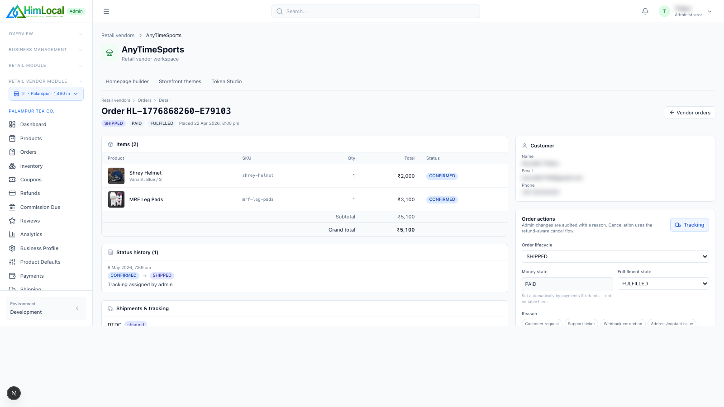This screenshot has height=407, width=724.
Task: Select the Support ticket reason chip
Action: (x=581, y=323)
